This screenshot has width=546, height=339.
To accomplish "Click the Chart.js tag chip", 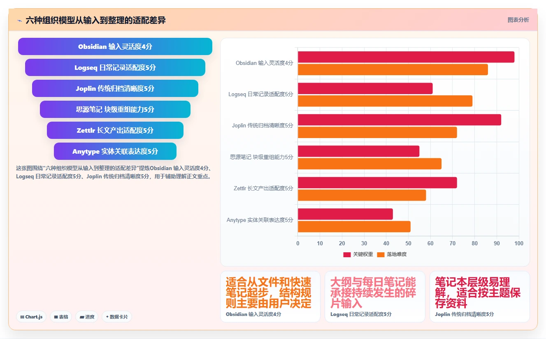I will pyautogui.click(x=32, y=317).
